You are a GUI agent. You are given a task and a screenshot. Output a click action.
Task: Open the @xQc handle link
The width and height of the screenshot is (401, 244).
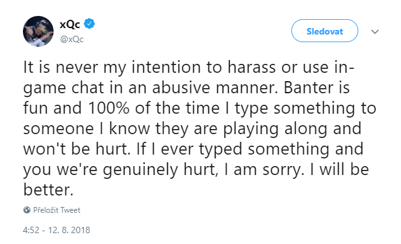[71, 39]
